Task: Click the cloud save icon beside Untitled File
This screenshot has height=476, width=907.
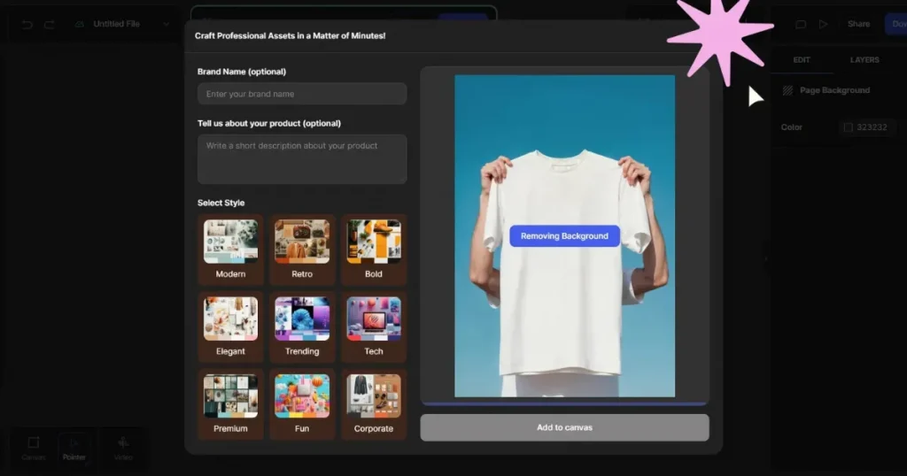Action: pos(80,24)
